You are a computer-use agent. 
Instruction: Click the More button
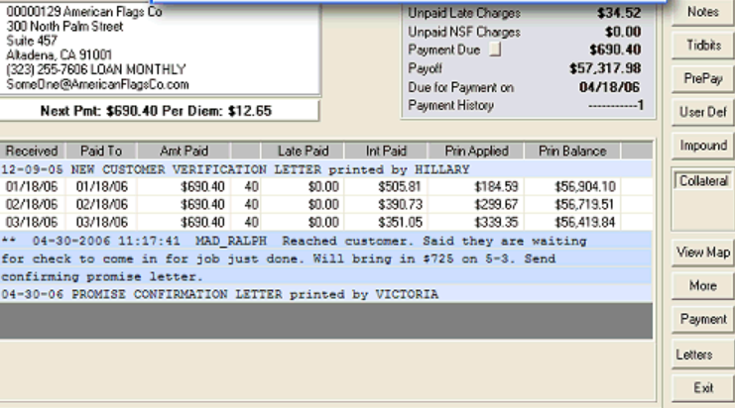pos(702,286)
